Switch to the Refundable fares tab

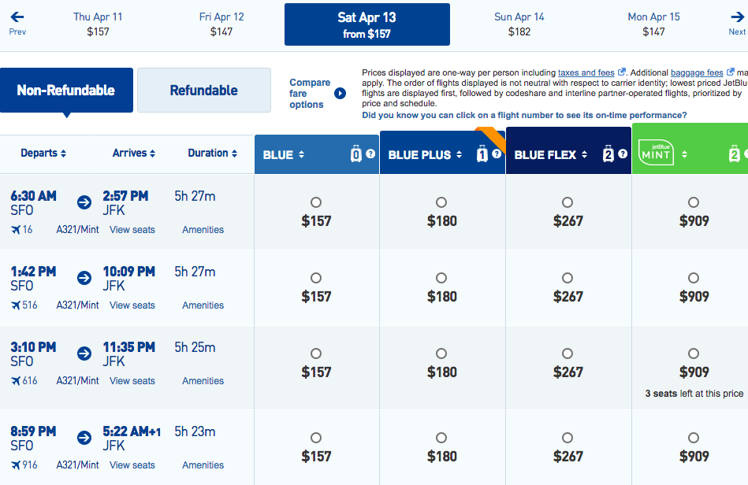pos(203,91)
